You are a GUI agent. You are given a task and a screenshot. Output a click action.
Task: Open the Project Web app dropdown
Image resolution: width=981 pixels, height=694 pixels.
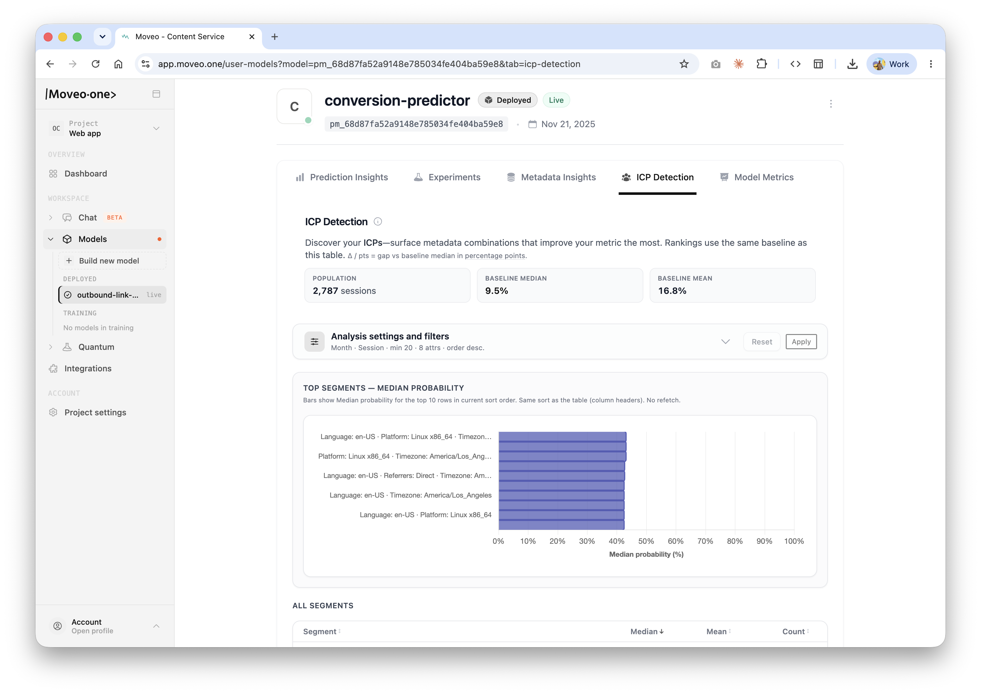click(x=105, y=128)
